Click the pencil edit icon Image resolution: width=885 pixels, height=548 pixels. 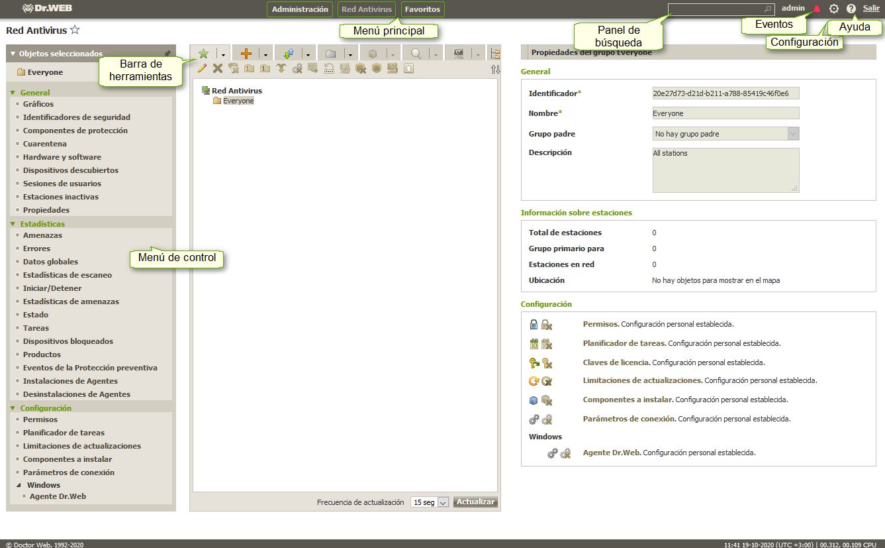tap(202, 68)
